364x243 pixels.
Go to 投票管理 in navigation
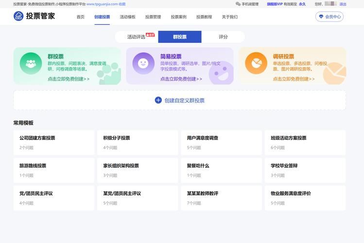153,17
